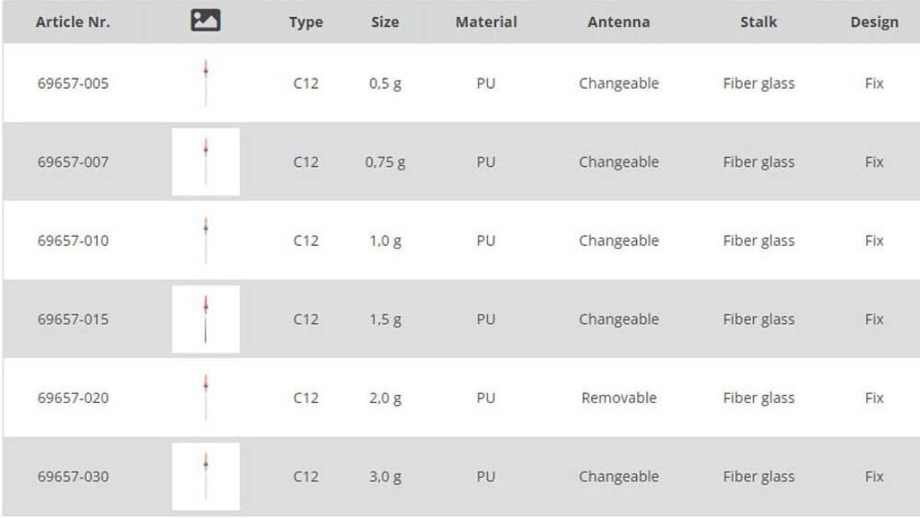The image size is (920, 518).
Task: Open float thumbnail for article 69657-007
Action: (206, 162)
